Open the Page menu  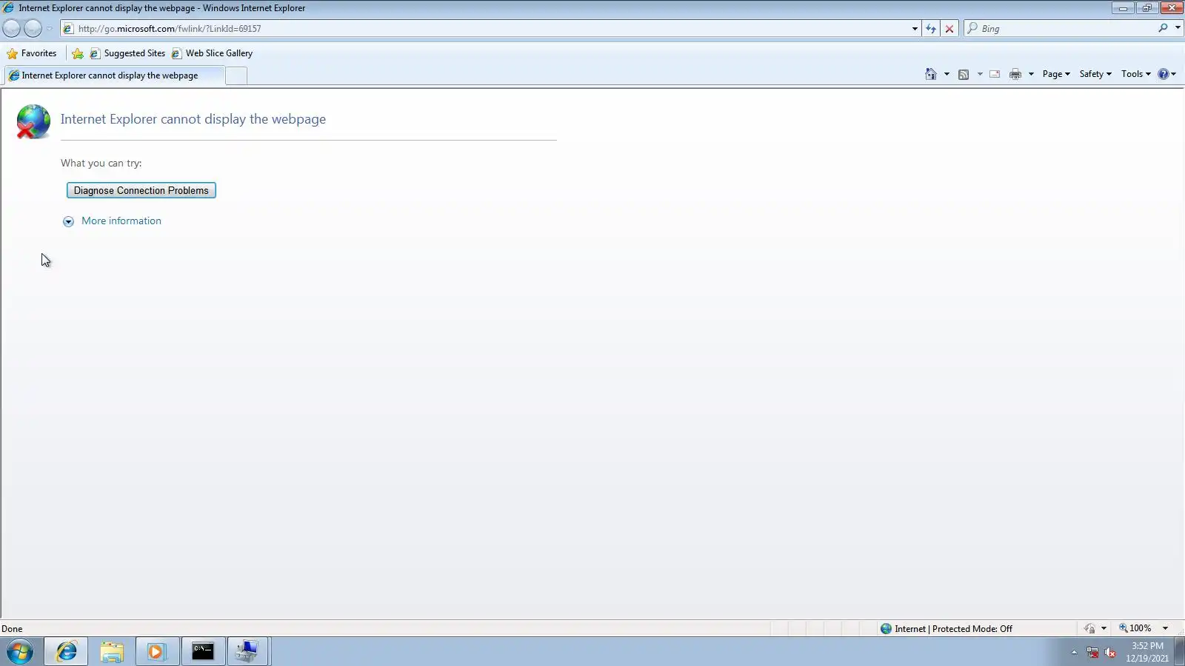[1056, 74]
